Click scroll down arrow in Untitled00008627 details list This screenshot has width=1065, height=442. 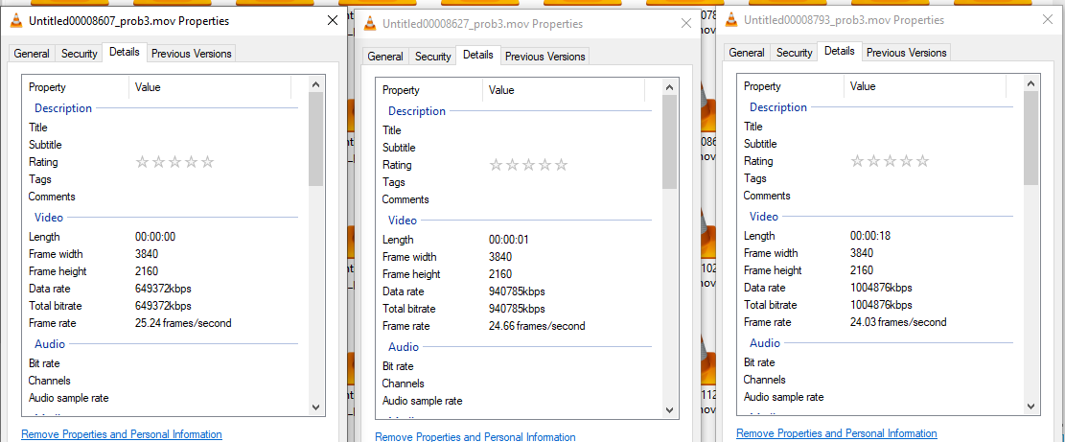coord(670,410)
